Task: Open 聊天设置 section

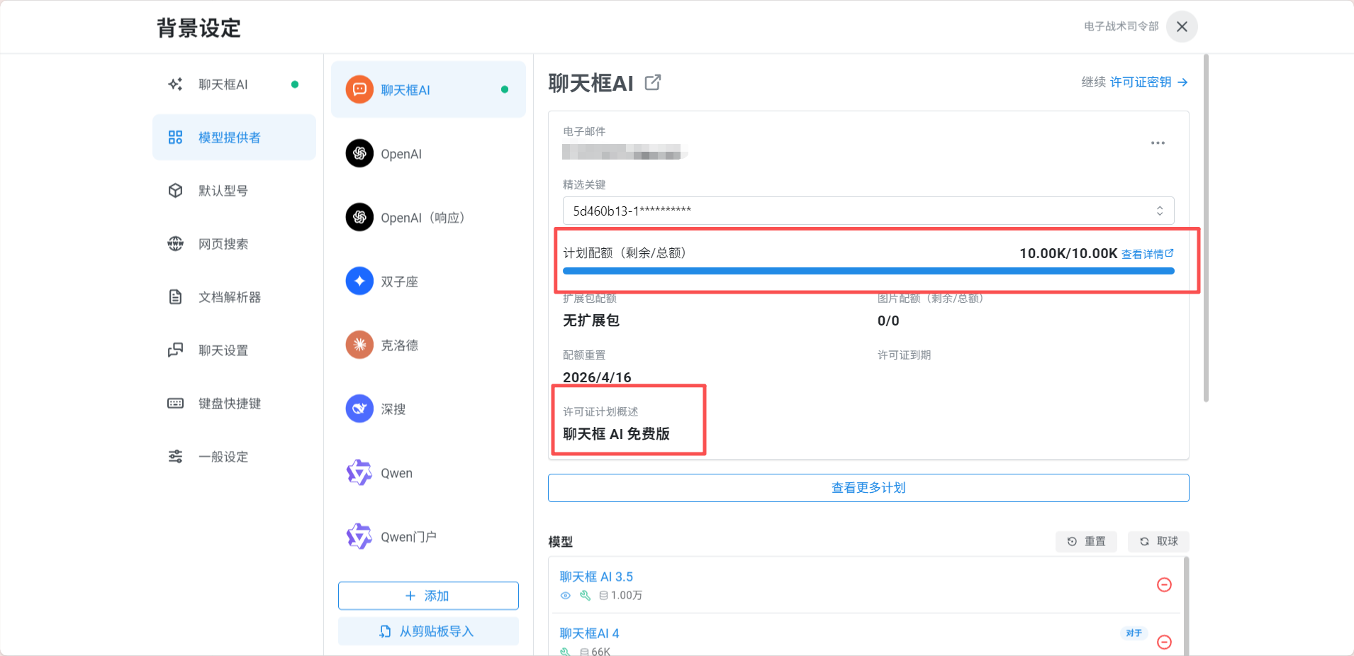Action: click(234, 350)
